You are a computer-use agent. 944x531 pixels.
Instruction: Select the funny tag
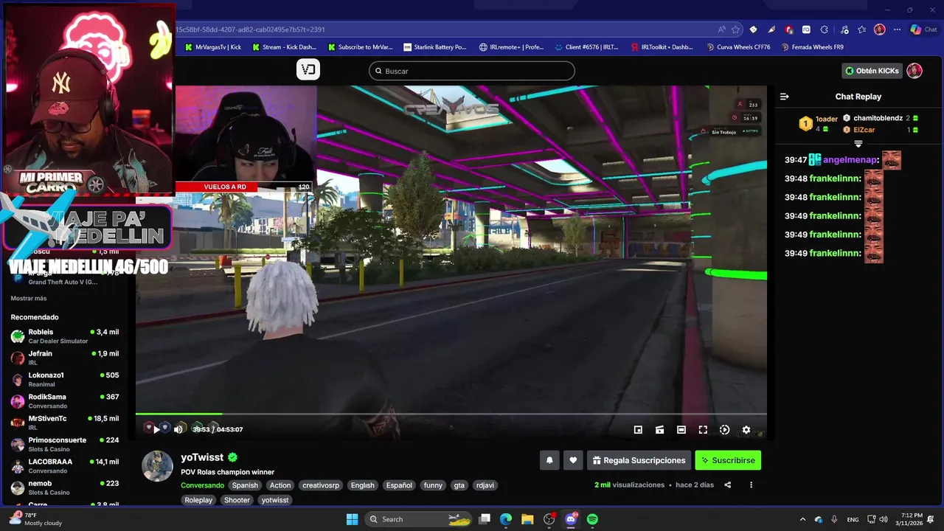pos(433,485)
